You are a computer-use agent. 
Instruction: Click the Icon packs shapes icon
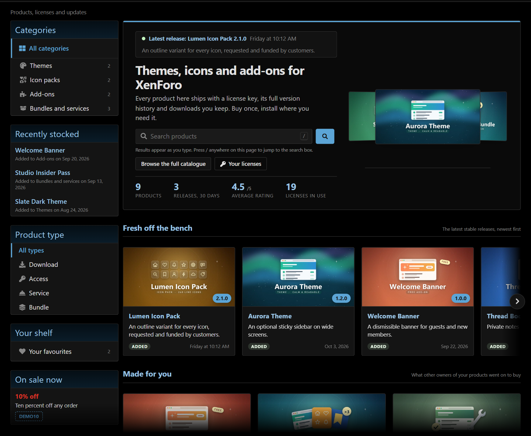pos(23,80)
